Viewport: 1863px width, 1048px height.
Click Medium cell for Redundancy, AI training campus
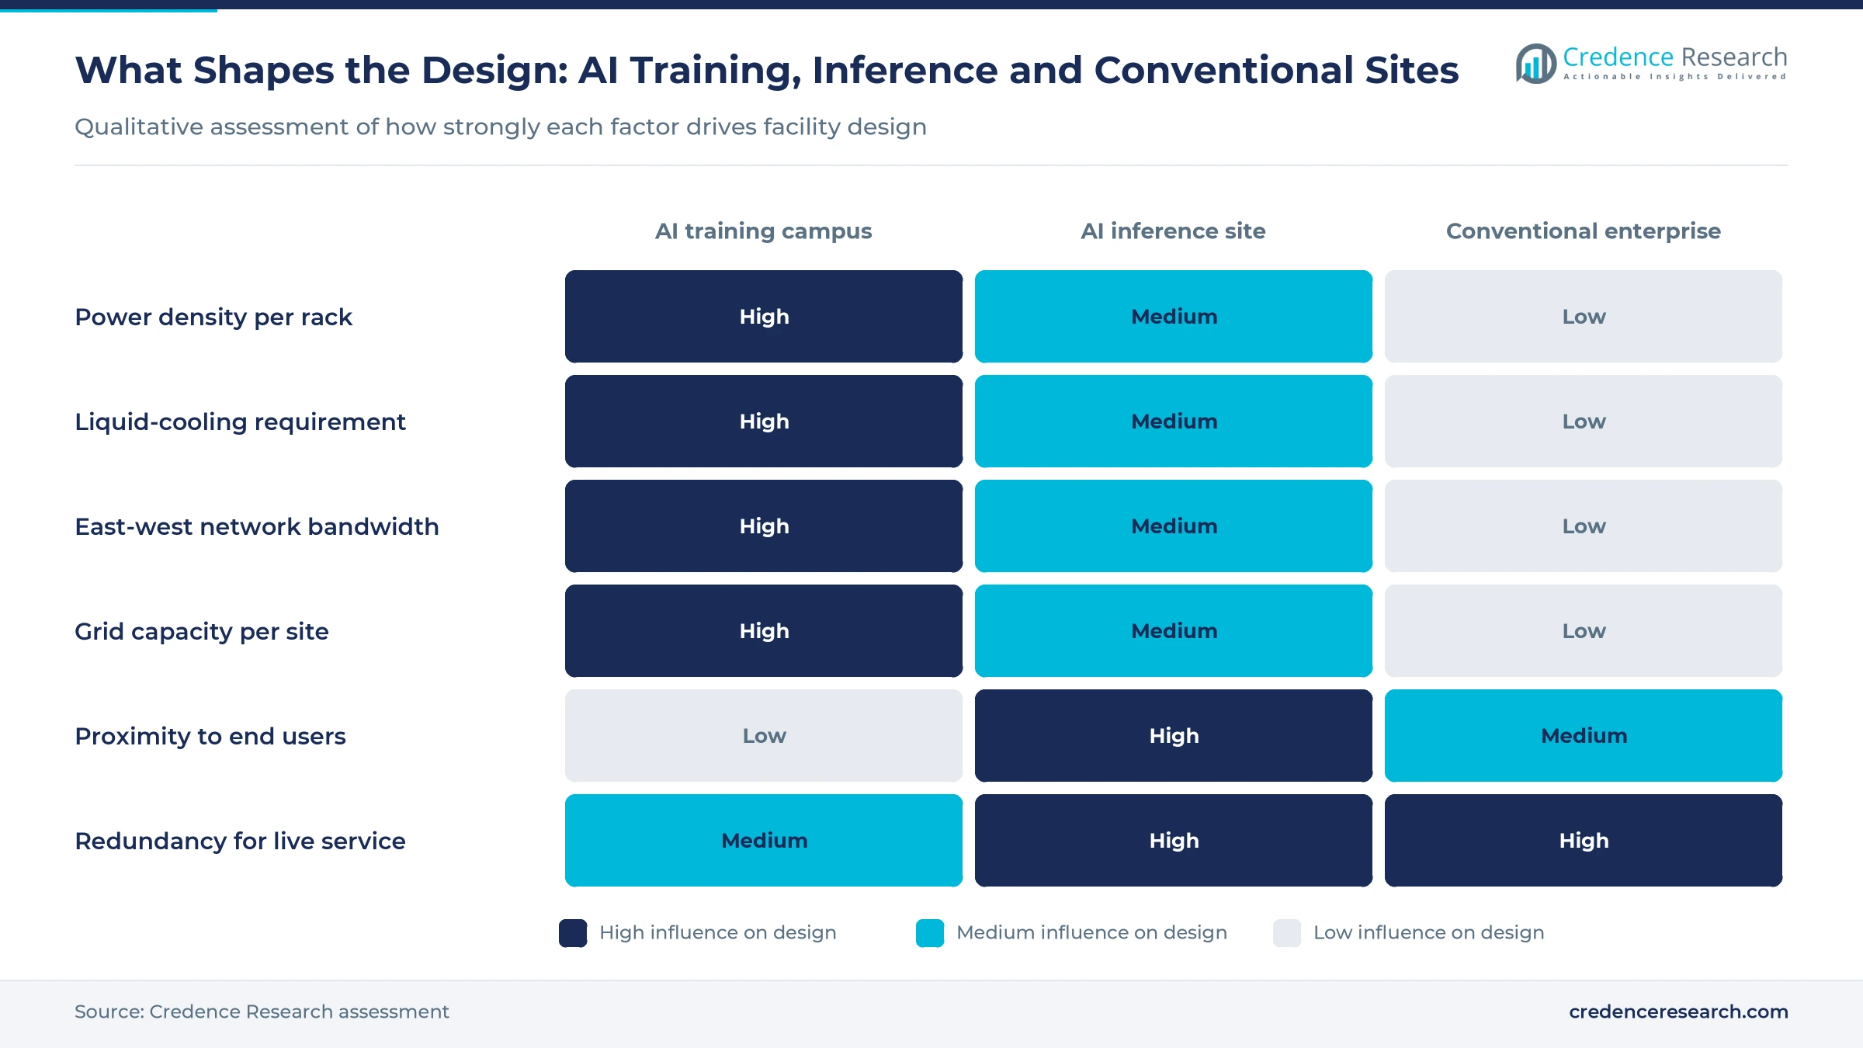tap(764, 841)
